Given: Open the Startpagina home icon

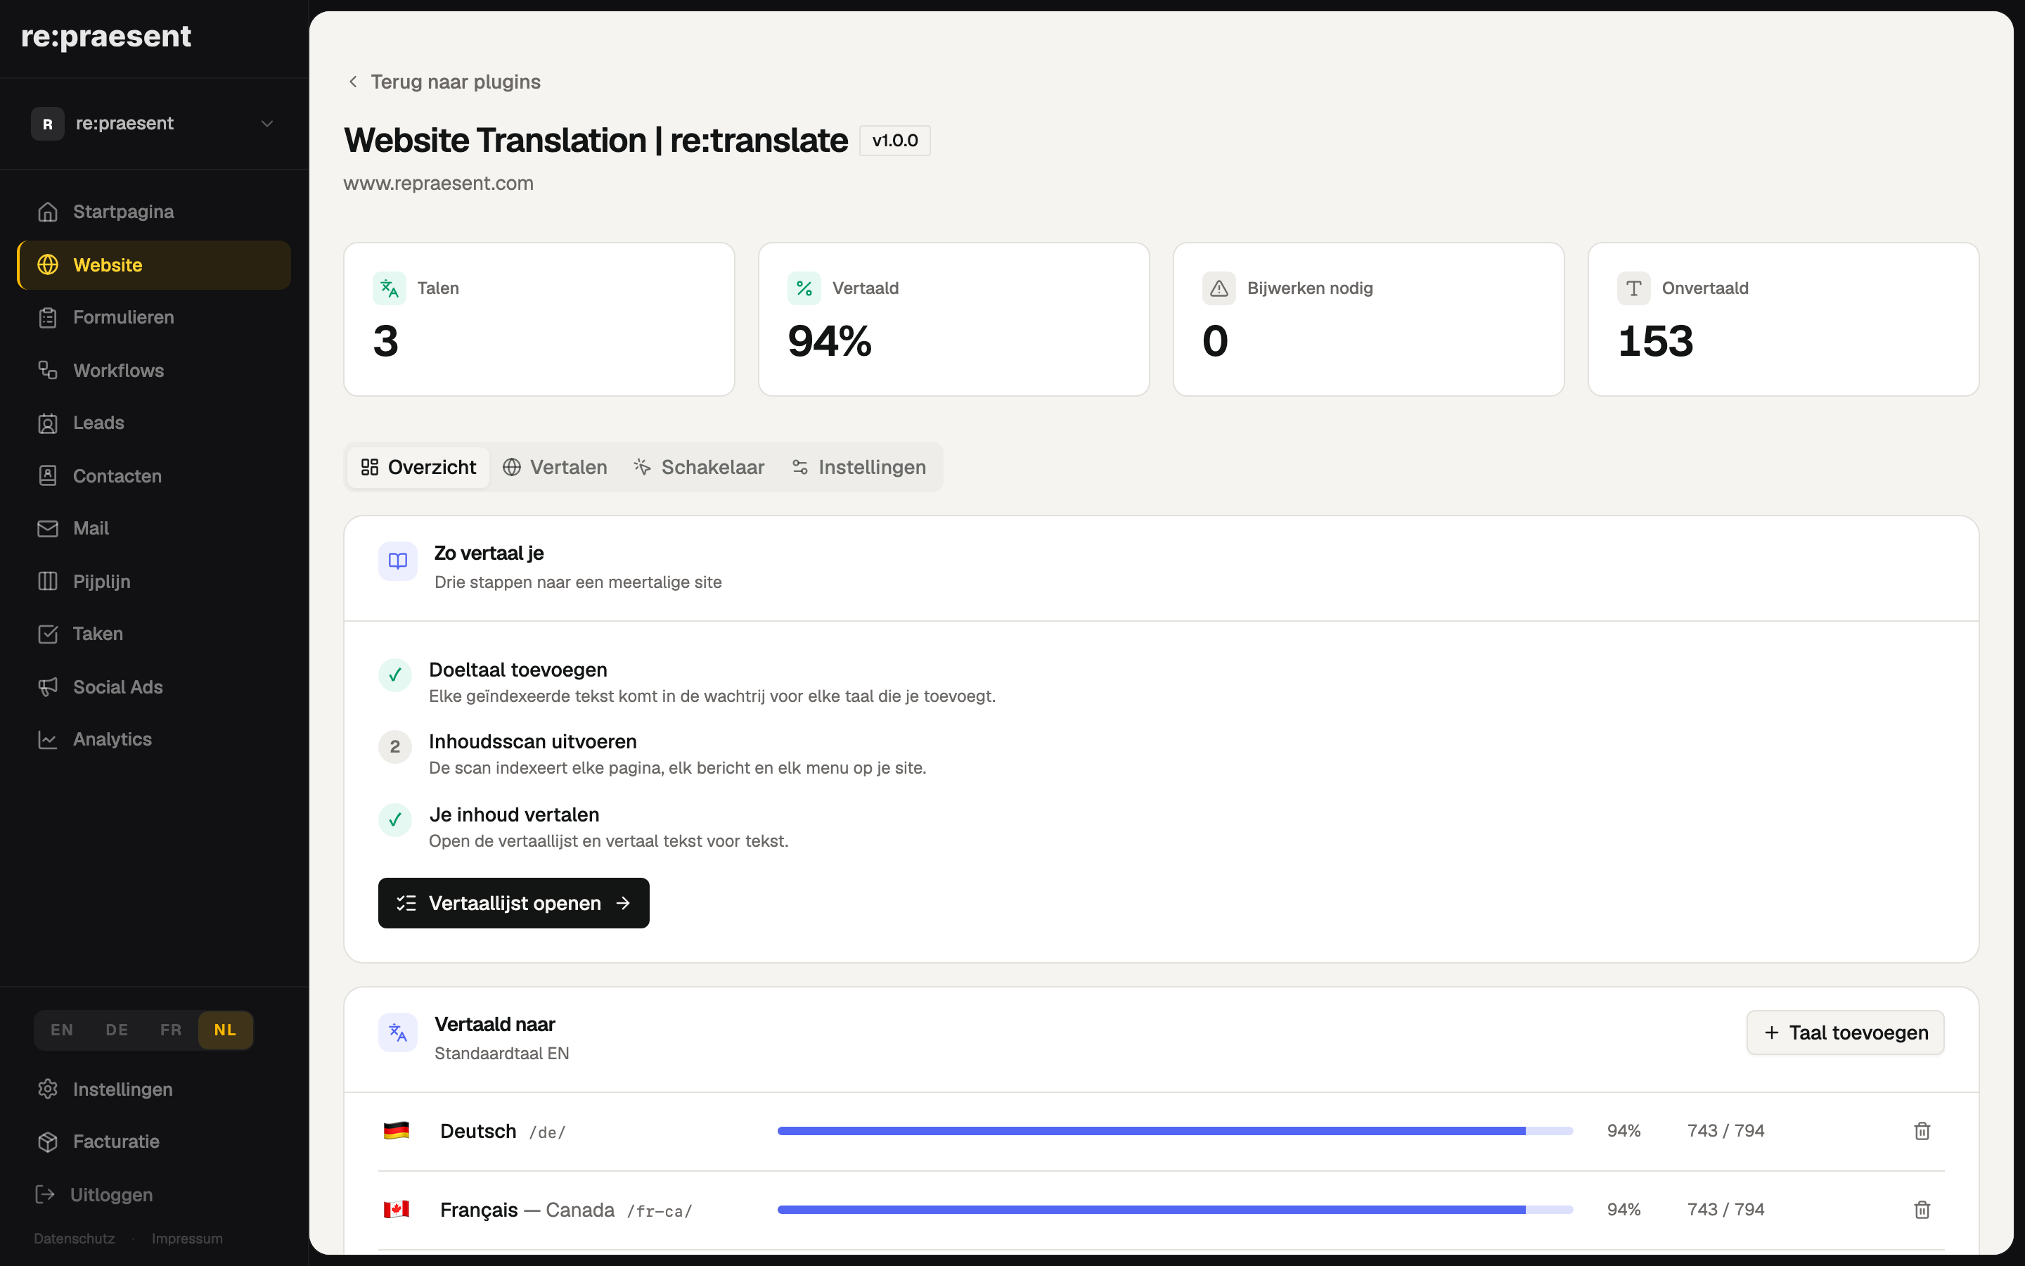Looking at the screenshot, I should (48, 212).
